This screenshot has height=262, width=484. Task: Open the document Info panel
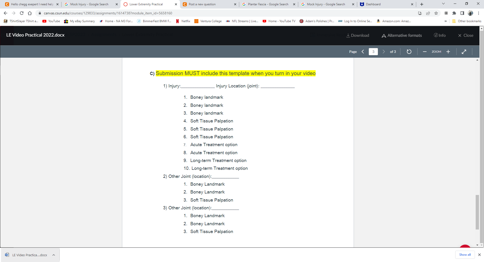(x=440, y=35)
